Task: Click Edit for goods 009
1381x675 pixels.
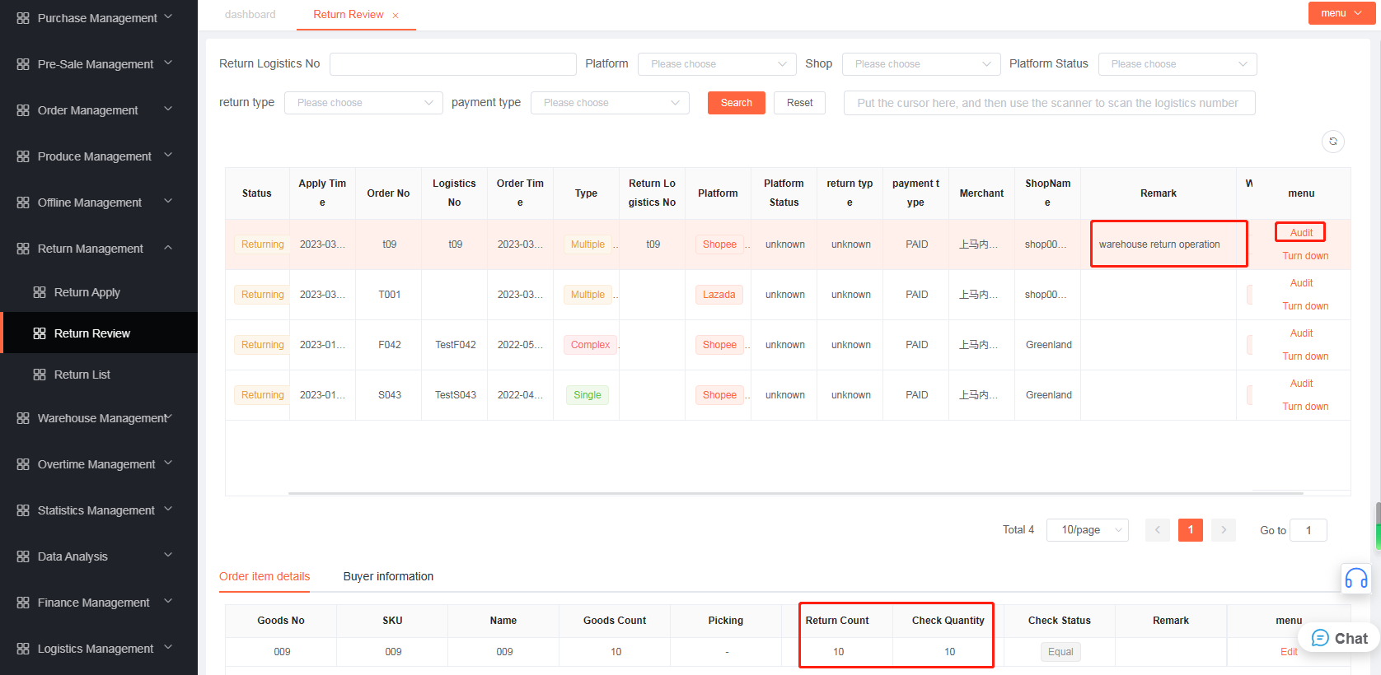Action: [1289, 652]
